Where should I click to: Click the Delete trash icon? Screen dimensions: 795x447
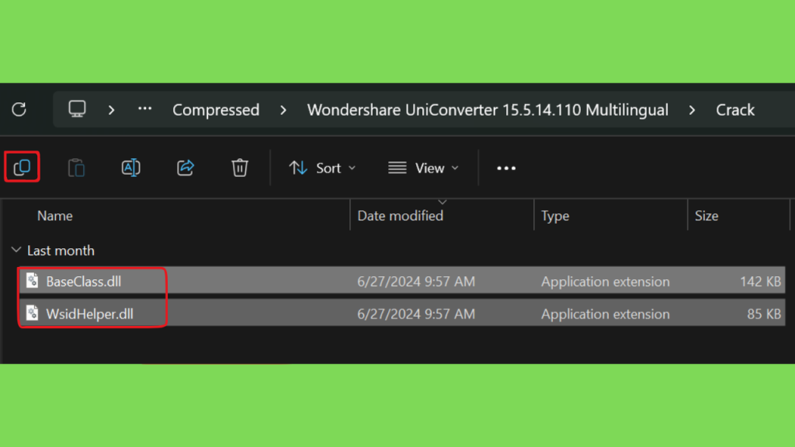coord(240,168)
